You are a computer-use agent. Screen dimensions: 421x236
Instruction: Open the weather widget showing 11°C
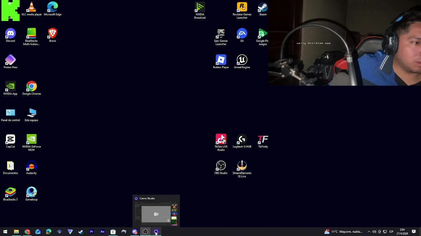coord(343,232)
